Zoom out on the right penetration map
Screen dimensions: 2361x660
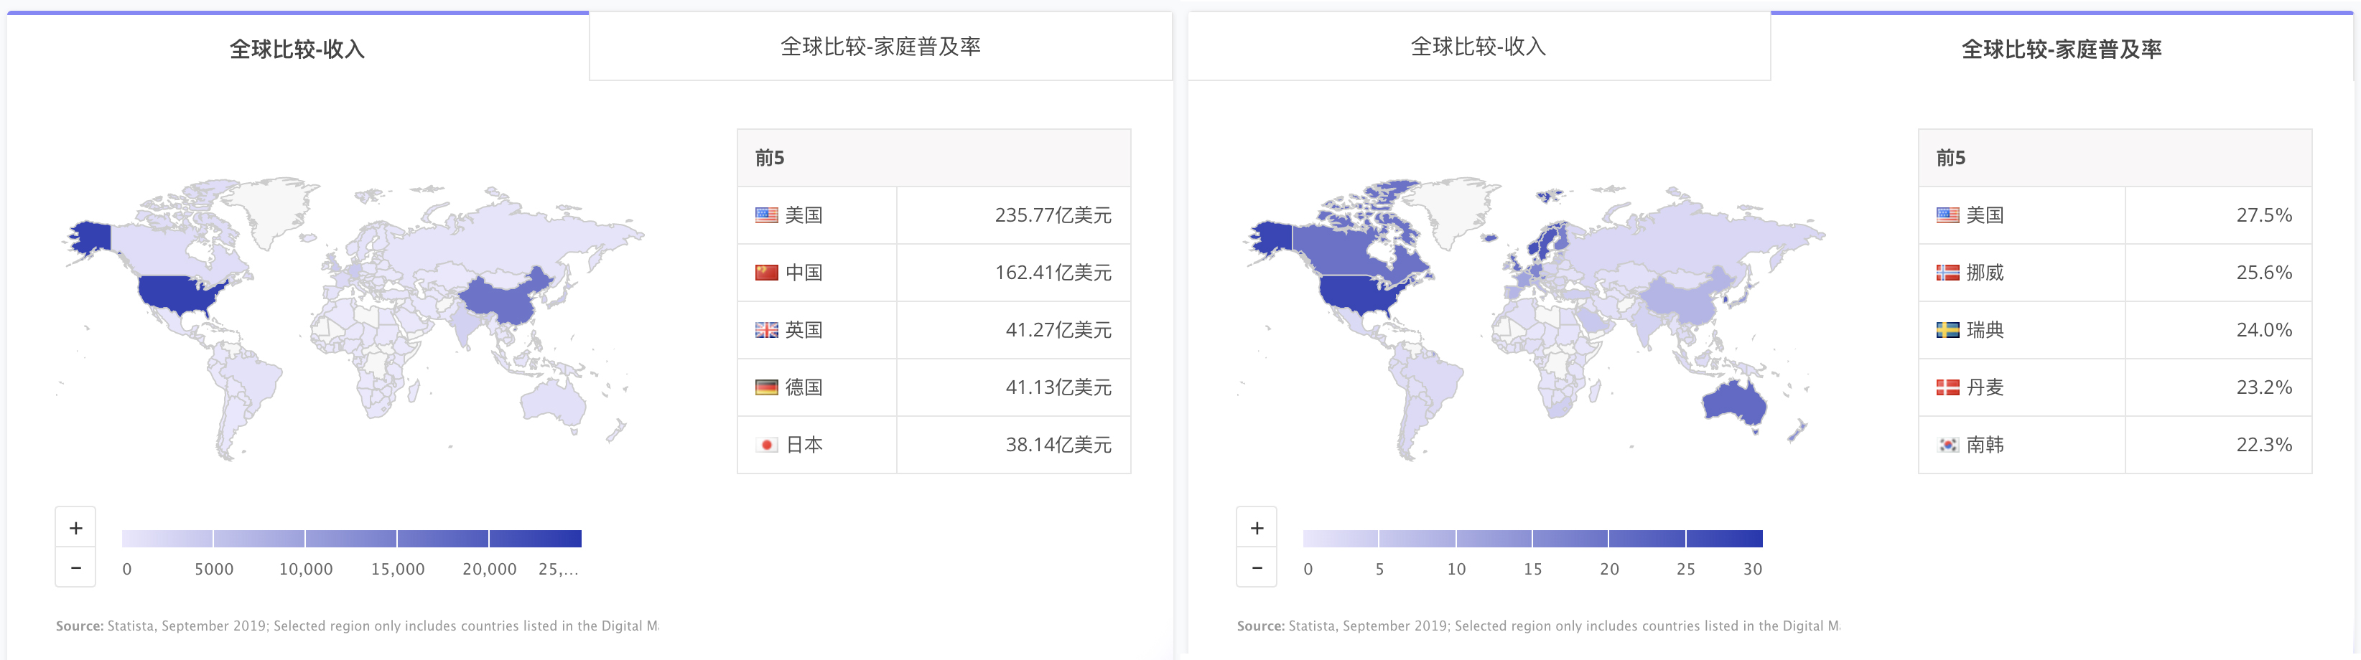(x=1257, y=567)
